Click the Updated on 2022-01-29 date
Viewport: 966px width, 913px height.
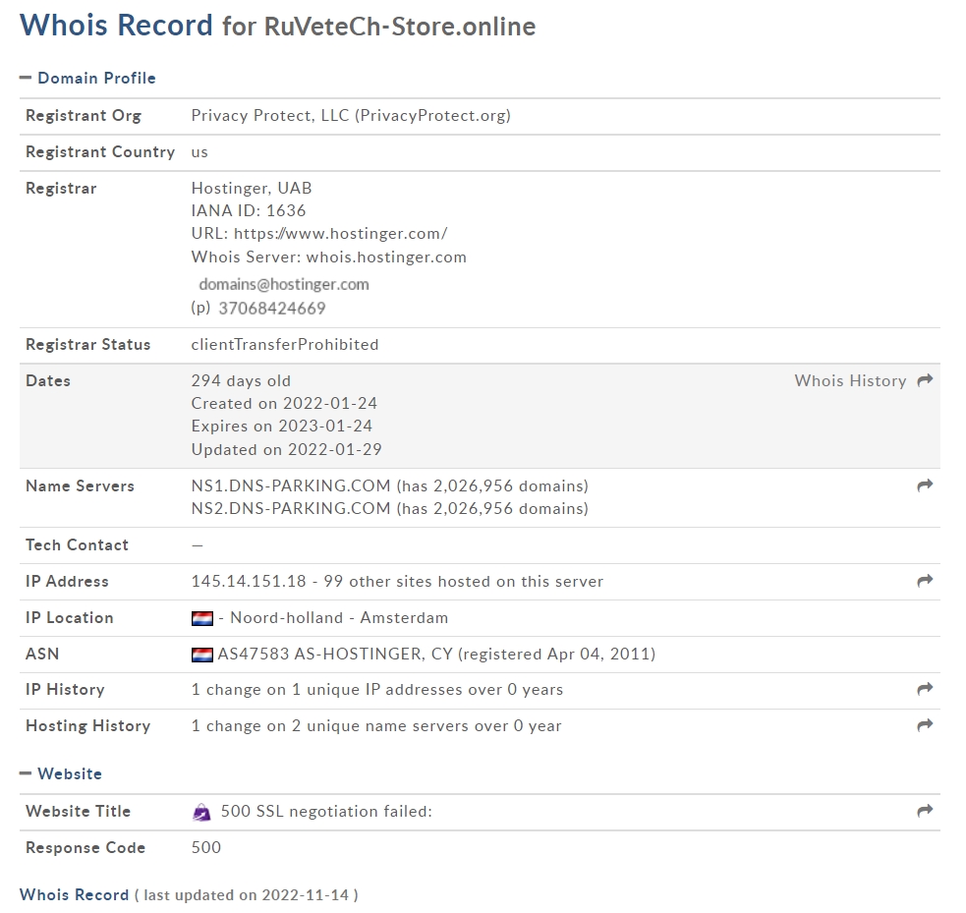(x=287, y=449)
